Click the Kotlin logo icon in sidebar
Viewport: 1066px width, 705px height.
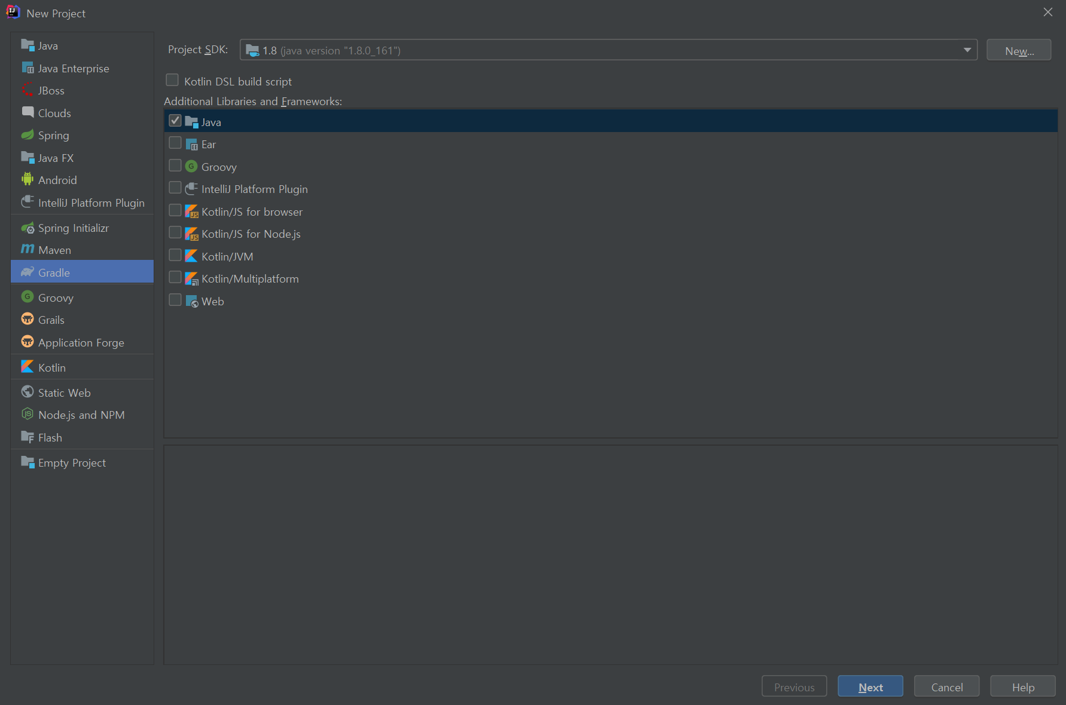point(28,367)
